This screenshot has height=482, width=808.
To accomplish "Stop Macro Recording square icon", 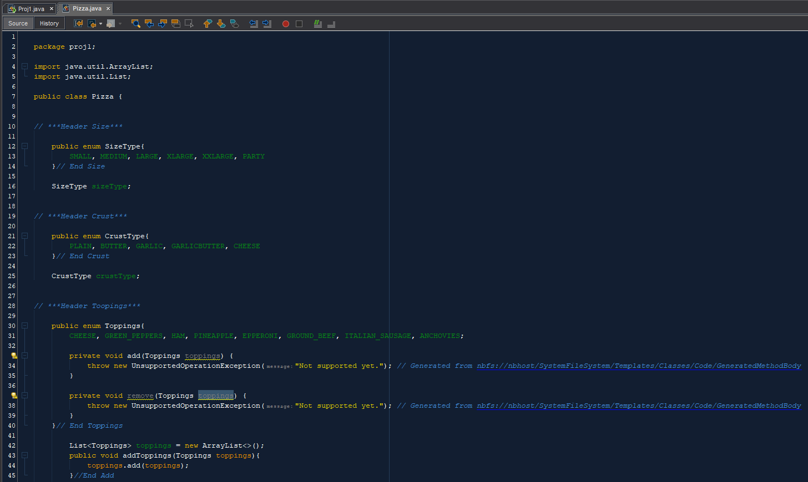I will [299, 24].
